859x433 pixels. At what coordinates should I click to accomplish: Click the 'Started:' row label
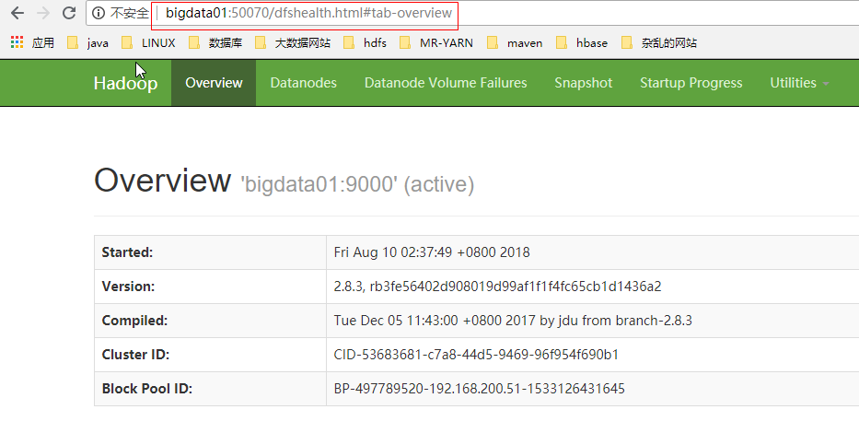click(127, 252)
